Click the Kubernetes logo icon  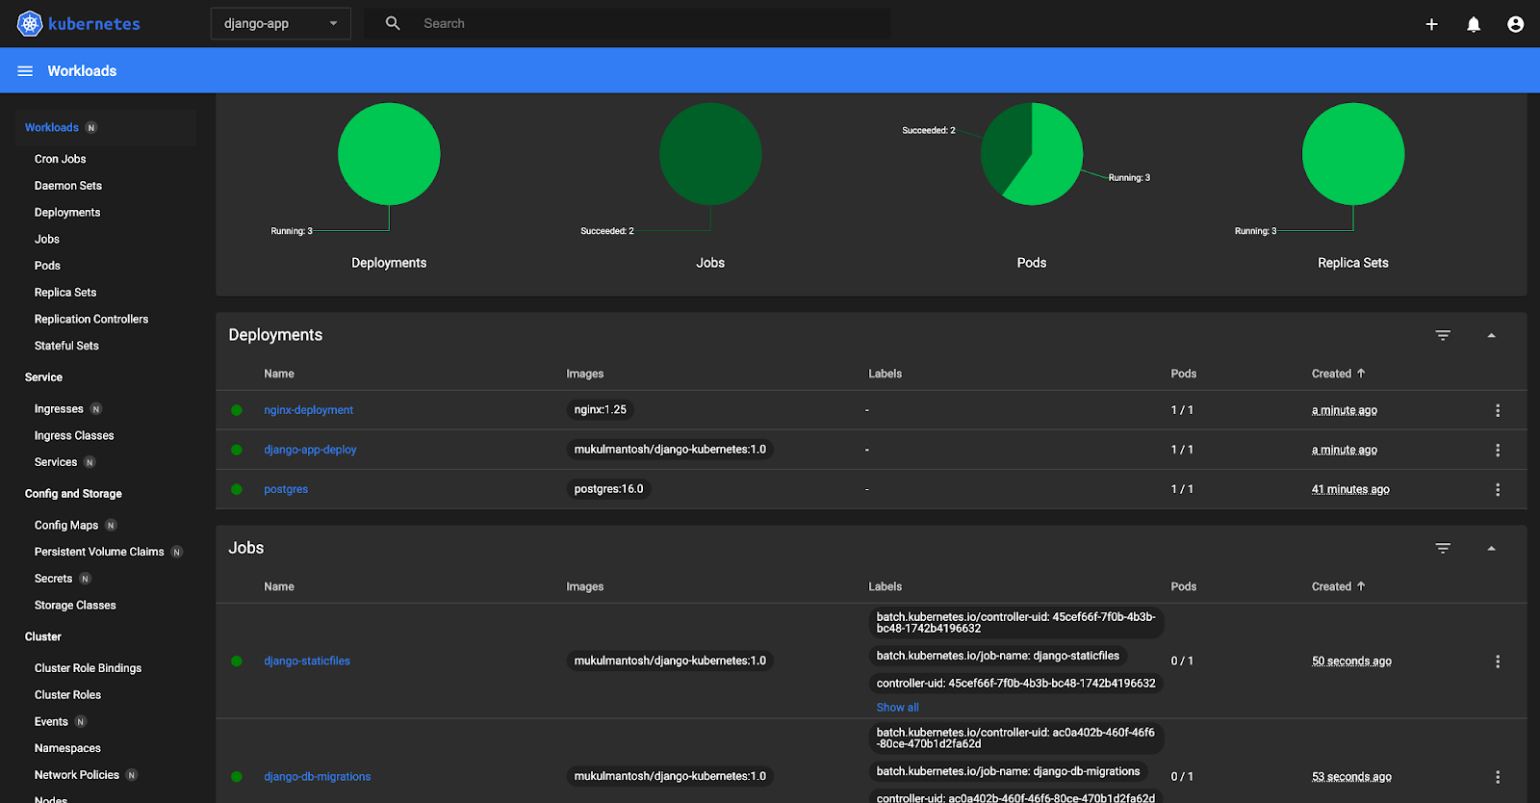[30, 24]
